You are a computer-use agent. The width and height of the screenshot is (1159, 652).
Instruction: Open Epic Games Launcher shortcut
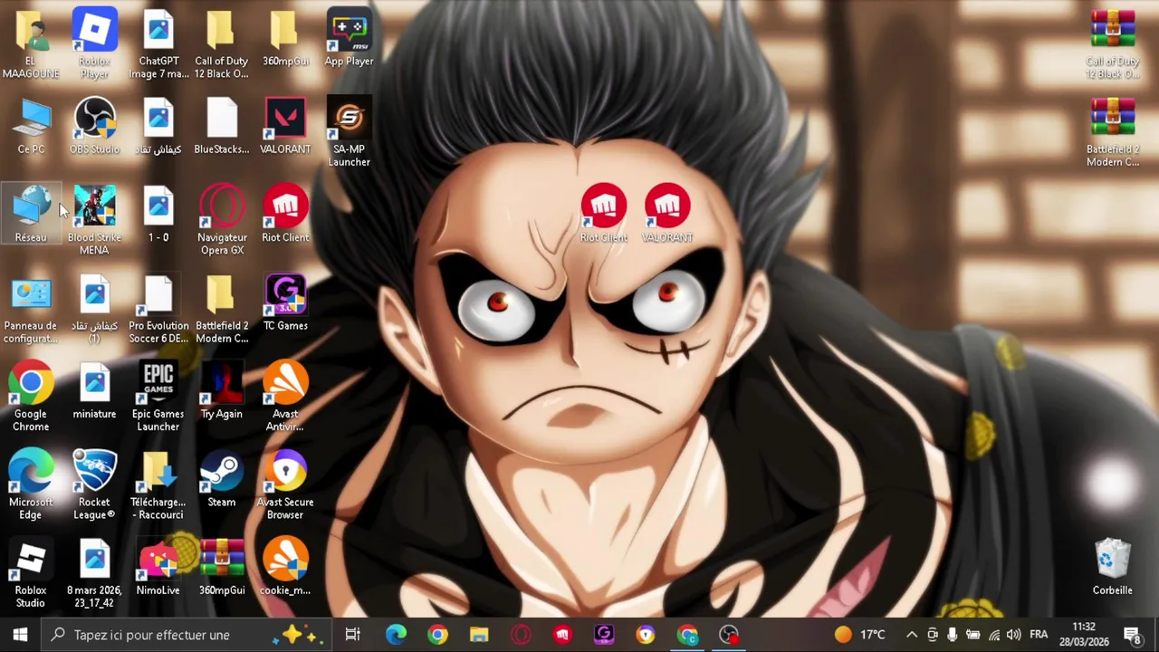[x=158, y=398]
